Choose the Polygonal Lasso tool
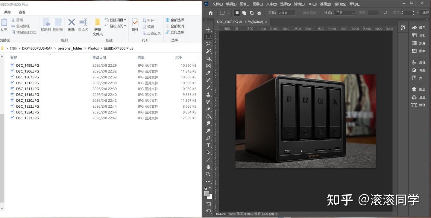This screenshot has height=218, width=431. 208,44
